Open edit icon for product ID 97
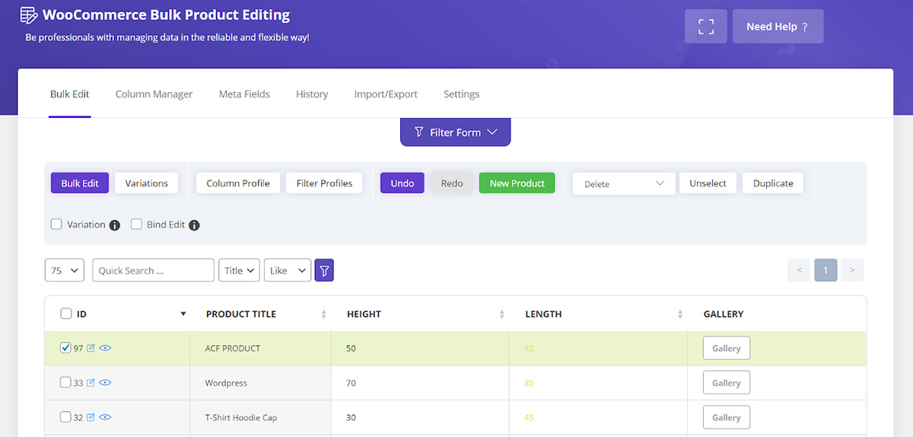The width and height of the screenshot is (913, 437). pyautogui.click(x=91, y=348)
